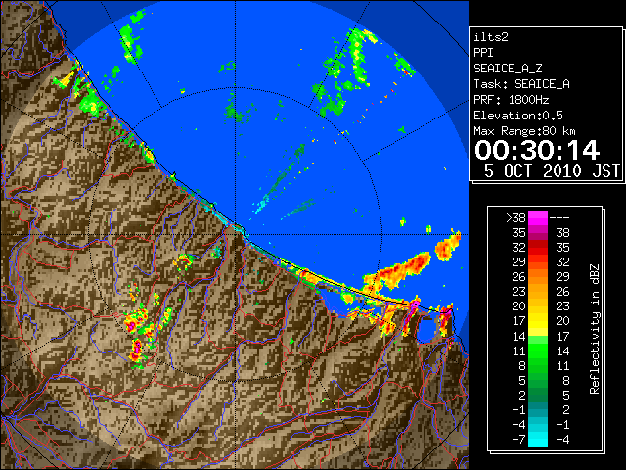The width and height of the screenshot is (626, 470).
Task: Click the '-7' legend value
Action: 518,440
